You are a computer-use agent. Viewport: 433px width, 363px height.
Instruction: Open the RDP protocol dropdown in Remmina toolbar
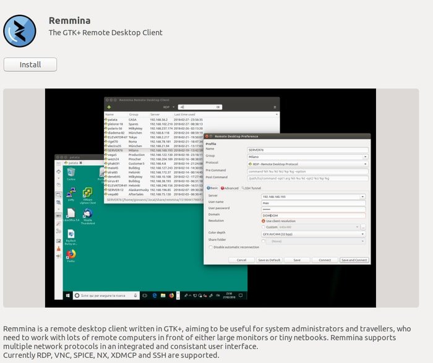coord(169,107)
